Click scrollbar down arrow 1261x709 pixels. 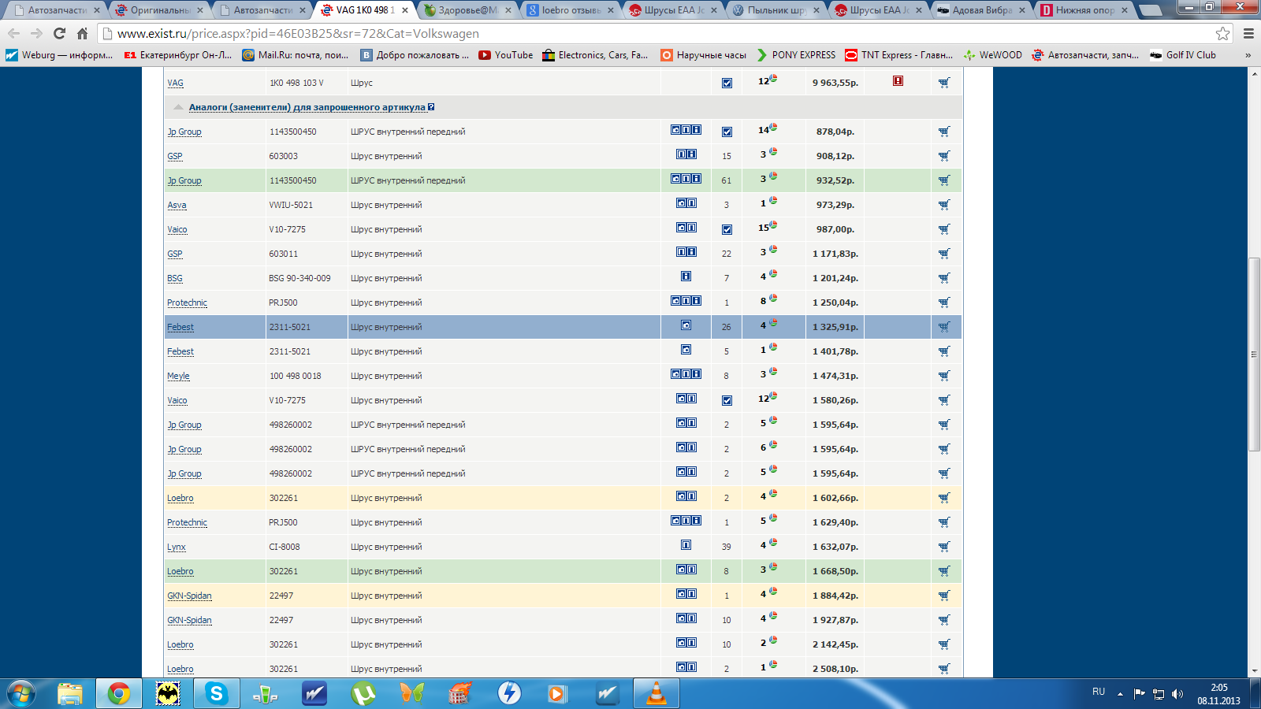[x=1254, y=671]
